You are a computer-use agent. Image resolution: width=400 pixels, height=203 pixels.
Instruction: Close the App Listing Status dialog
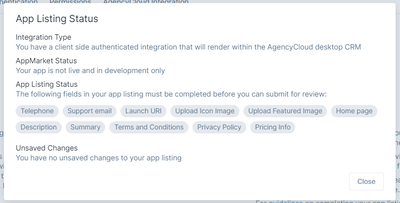pos(366,181)
